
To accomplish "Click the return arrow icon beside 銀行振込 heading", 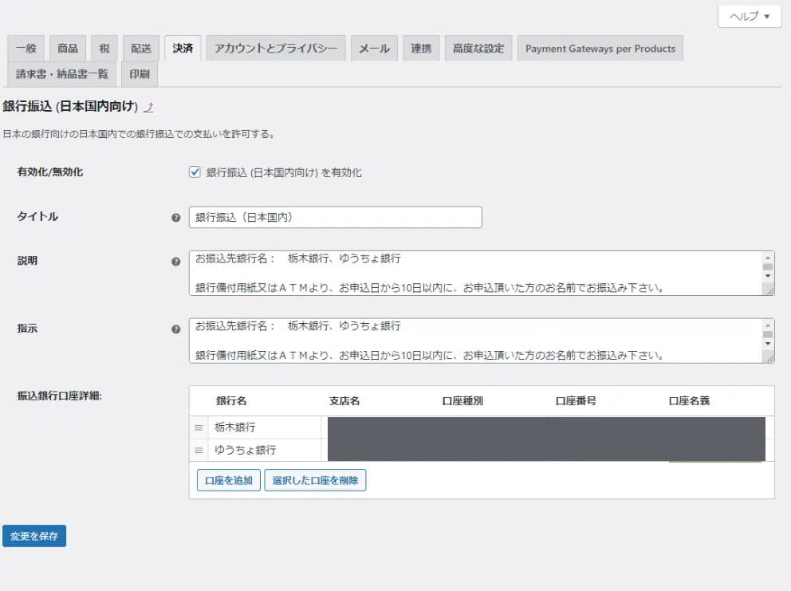I will tap(149, 107).
